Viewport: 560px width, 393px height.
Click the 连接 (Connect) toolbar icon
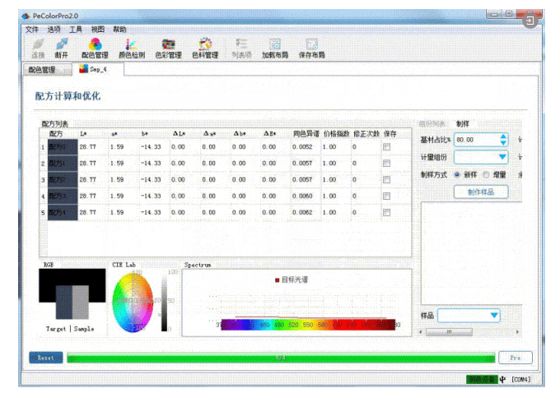38,48
